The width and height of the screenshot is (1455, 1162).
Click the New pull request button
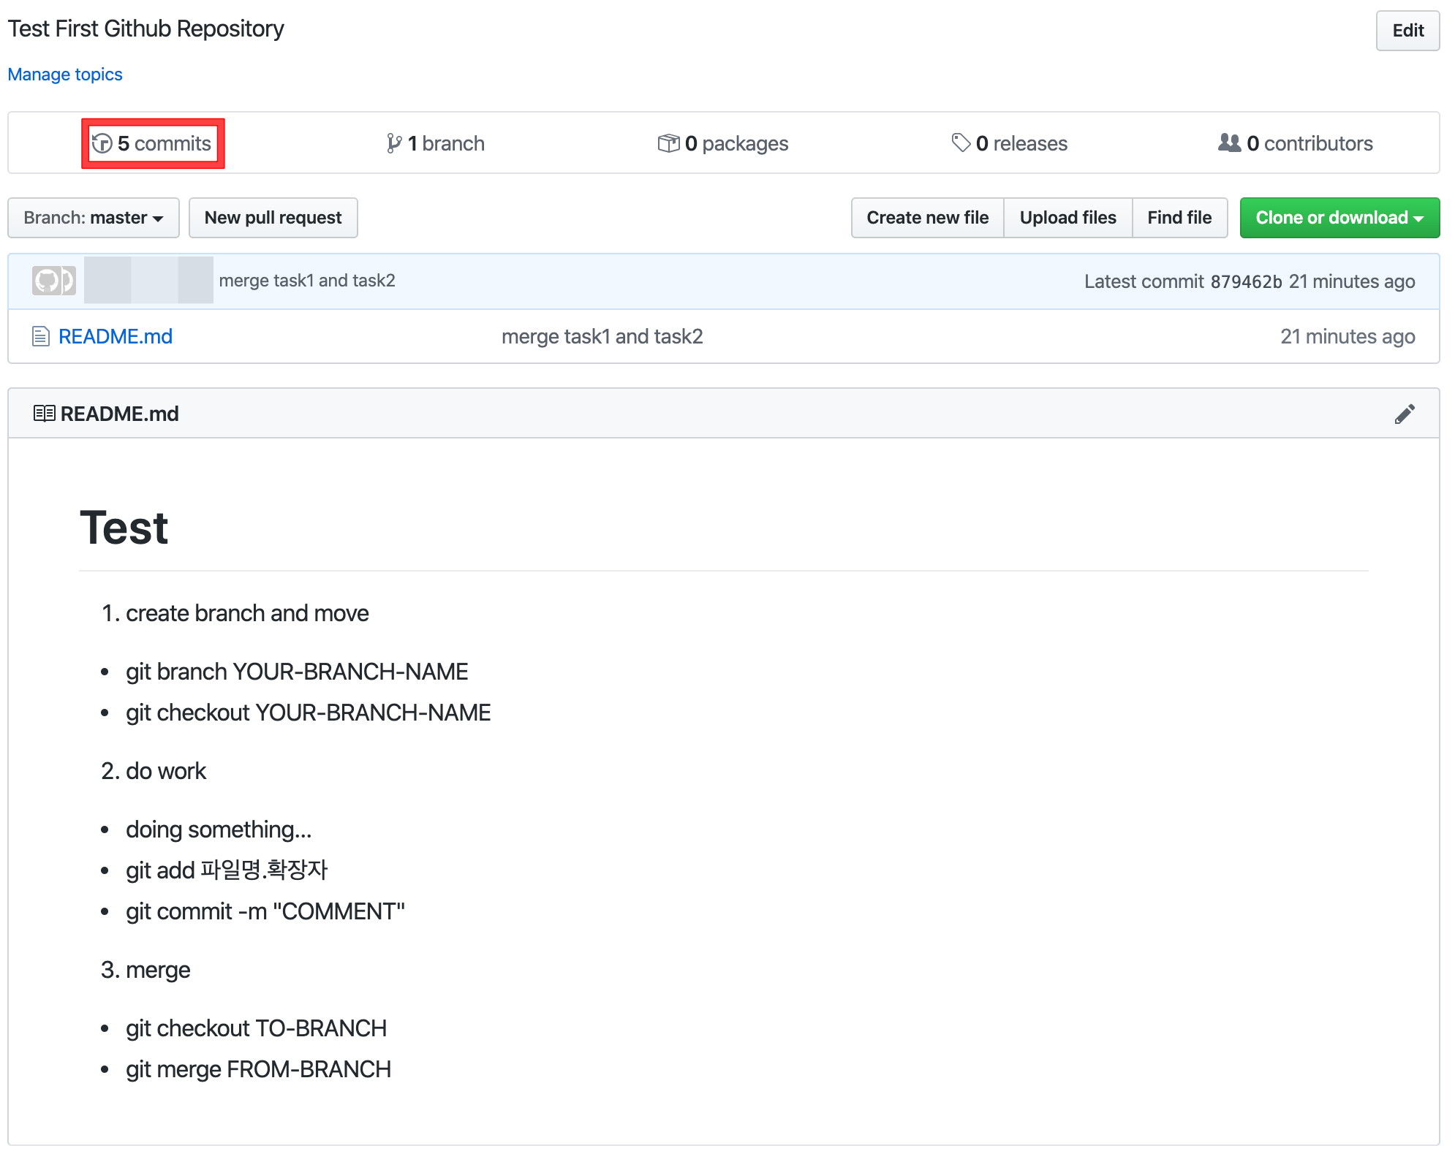pyautogui.click(x=273, y=218)
